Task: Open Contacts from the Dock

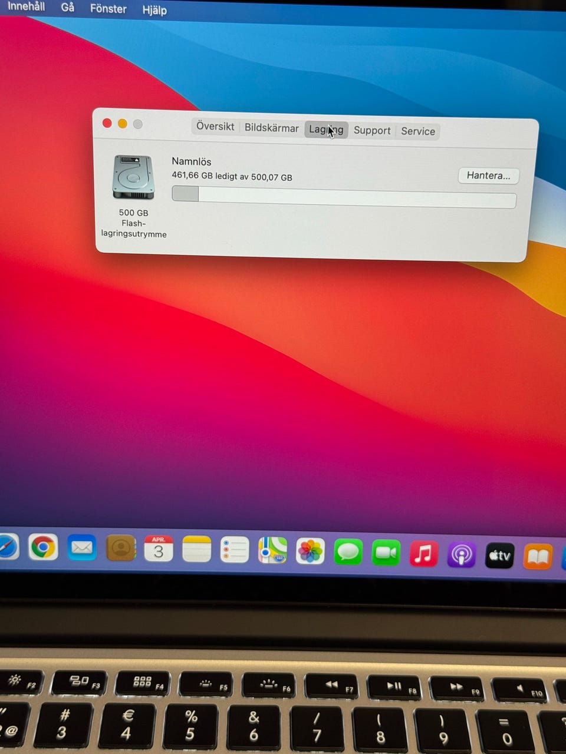Action: [120, 549]
